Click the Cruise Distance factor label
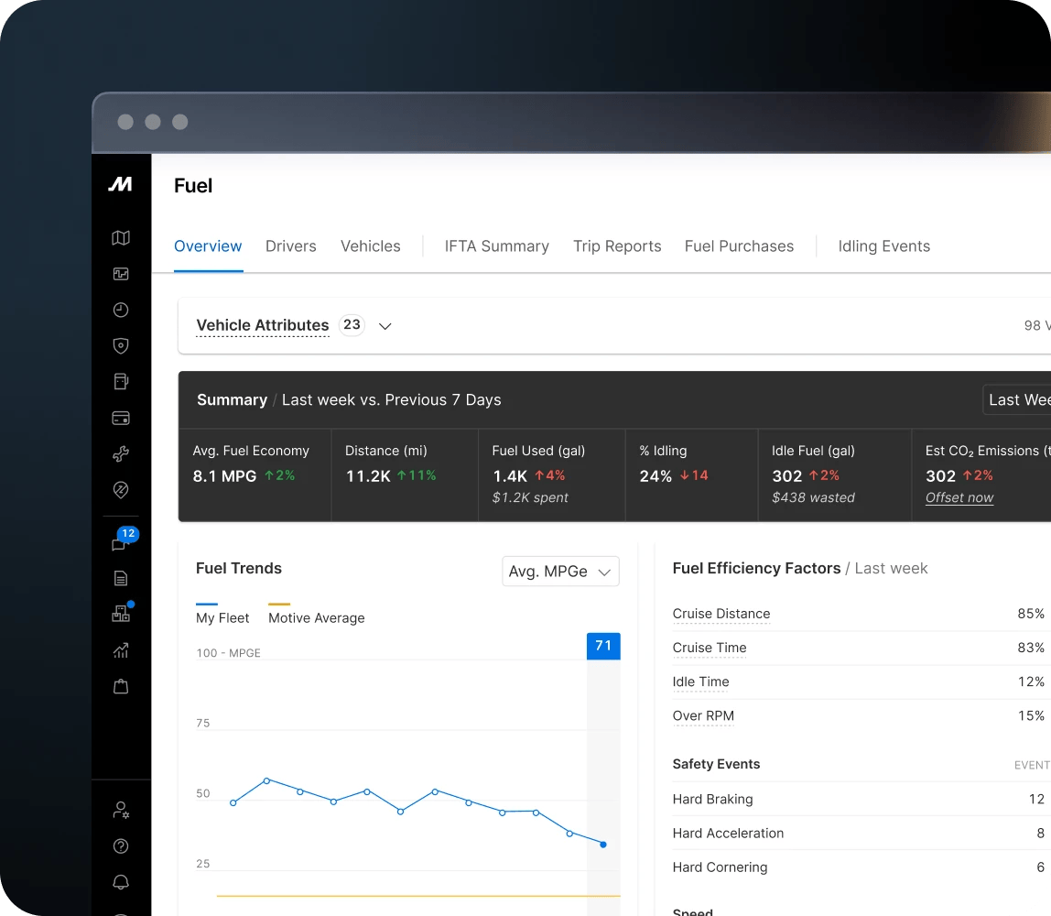Image resolution: width=1051 pixels, height=916 pixels. [x=721, y=614]
